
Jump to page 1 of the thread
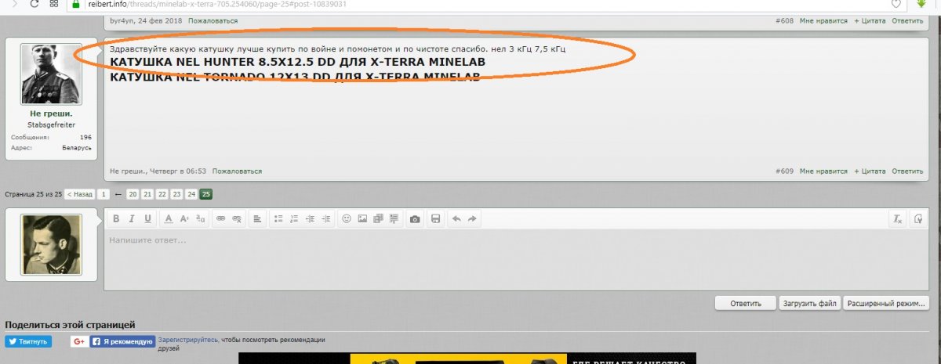pos(104,194)
